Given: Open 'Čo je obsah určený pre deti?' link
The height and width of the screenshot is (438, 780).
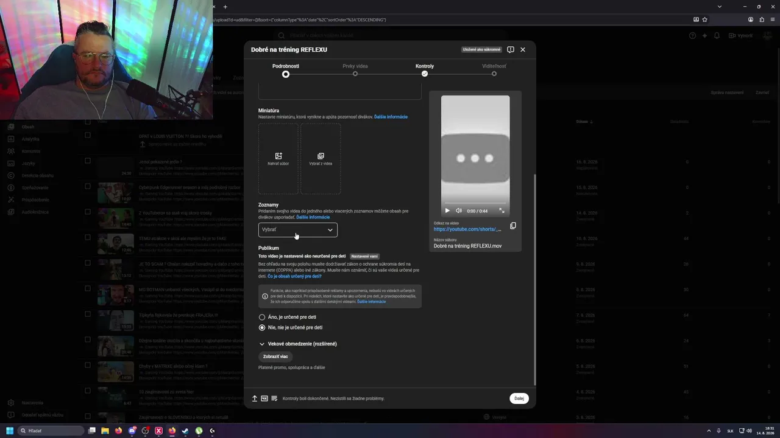Looking at the screenshot, I should point(294,276).
